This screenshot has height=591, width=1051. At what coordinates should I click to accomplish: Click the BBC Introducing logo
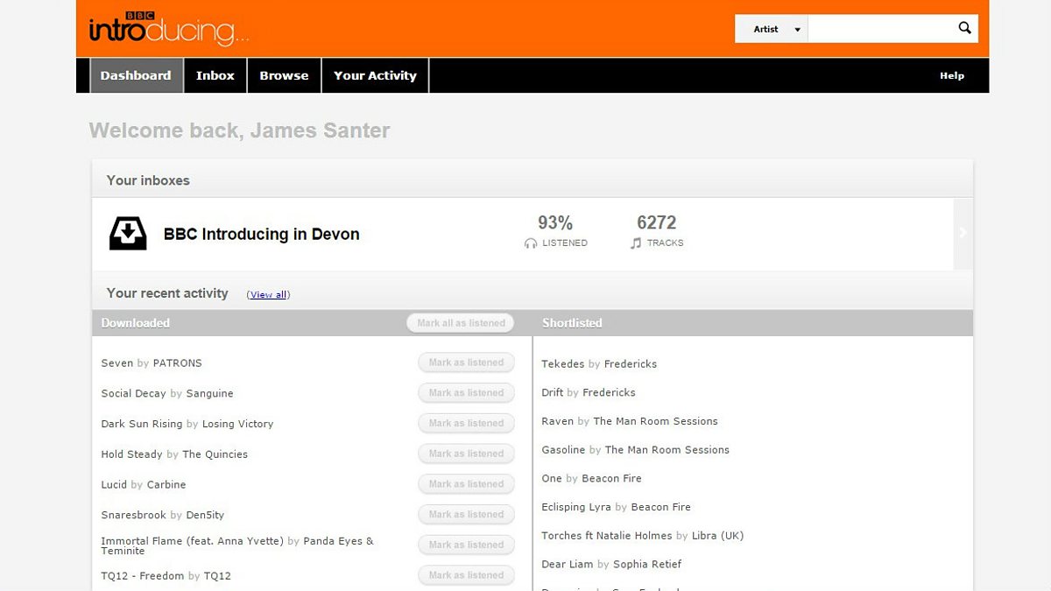(x=169, y=29)
